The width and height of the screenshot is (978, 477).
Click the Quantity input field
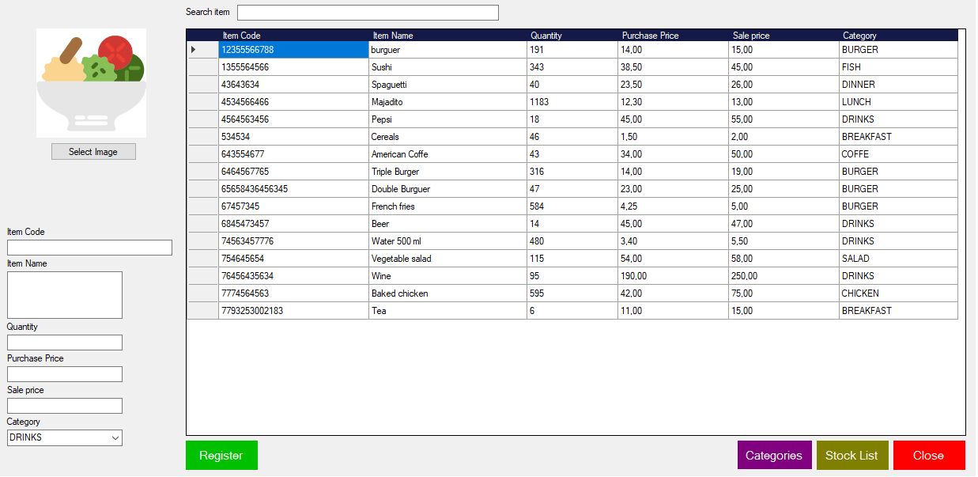(x=65, y=343)
